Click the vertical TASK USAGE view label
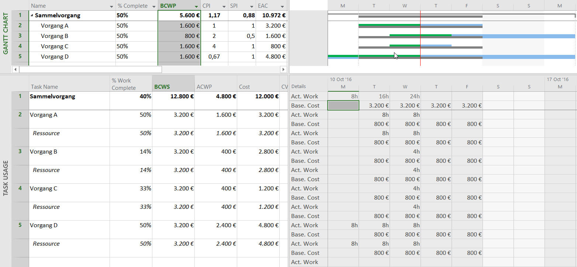Screen dimensions: 577x267 pos(6,178)
